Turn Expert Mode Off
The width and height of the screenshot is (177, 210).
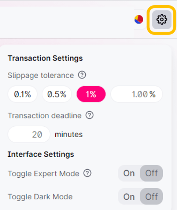pyautogui.click(x=151, y=173)
